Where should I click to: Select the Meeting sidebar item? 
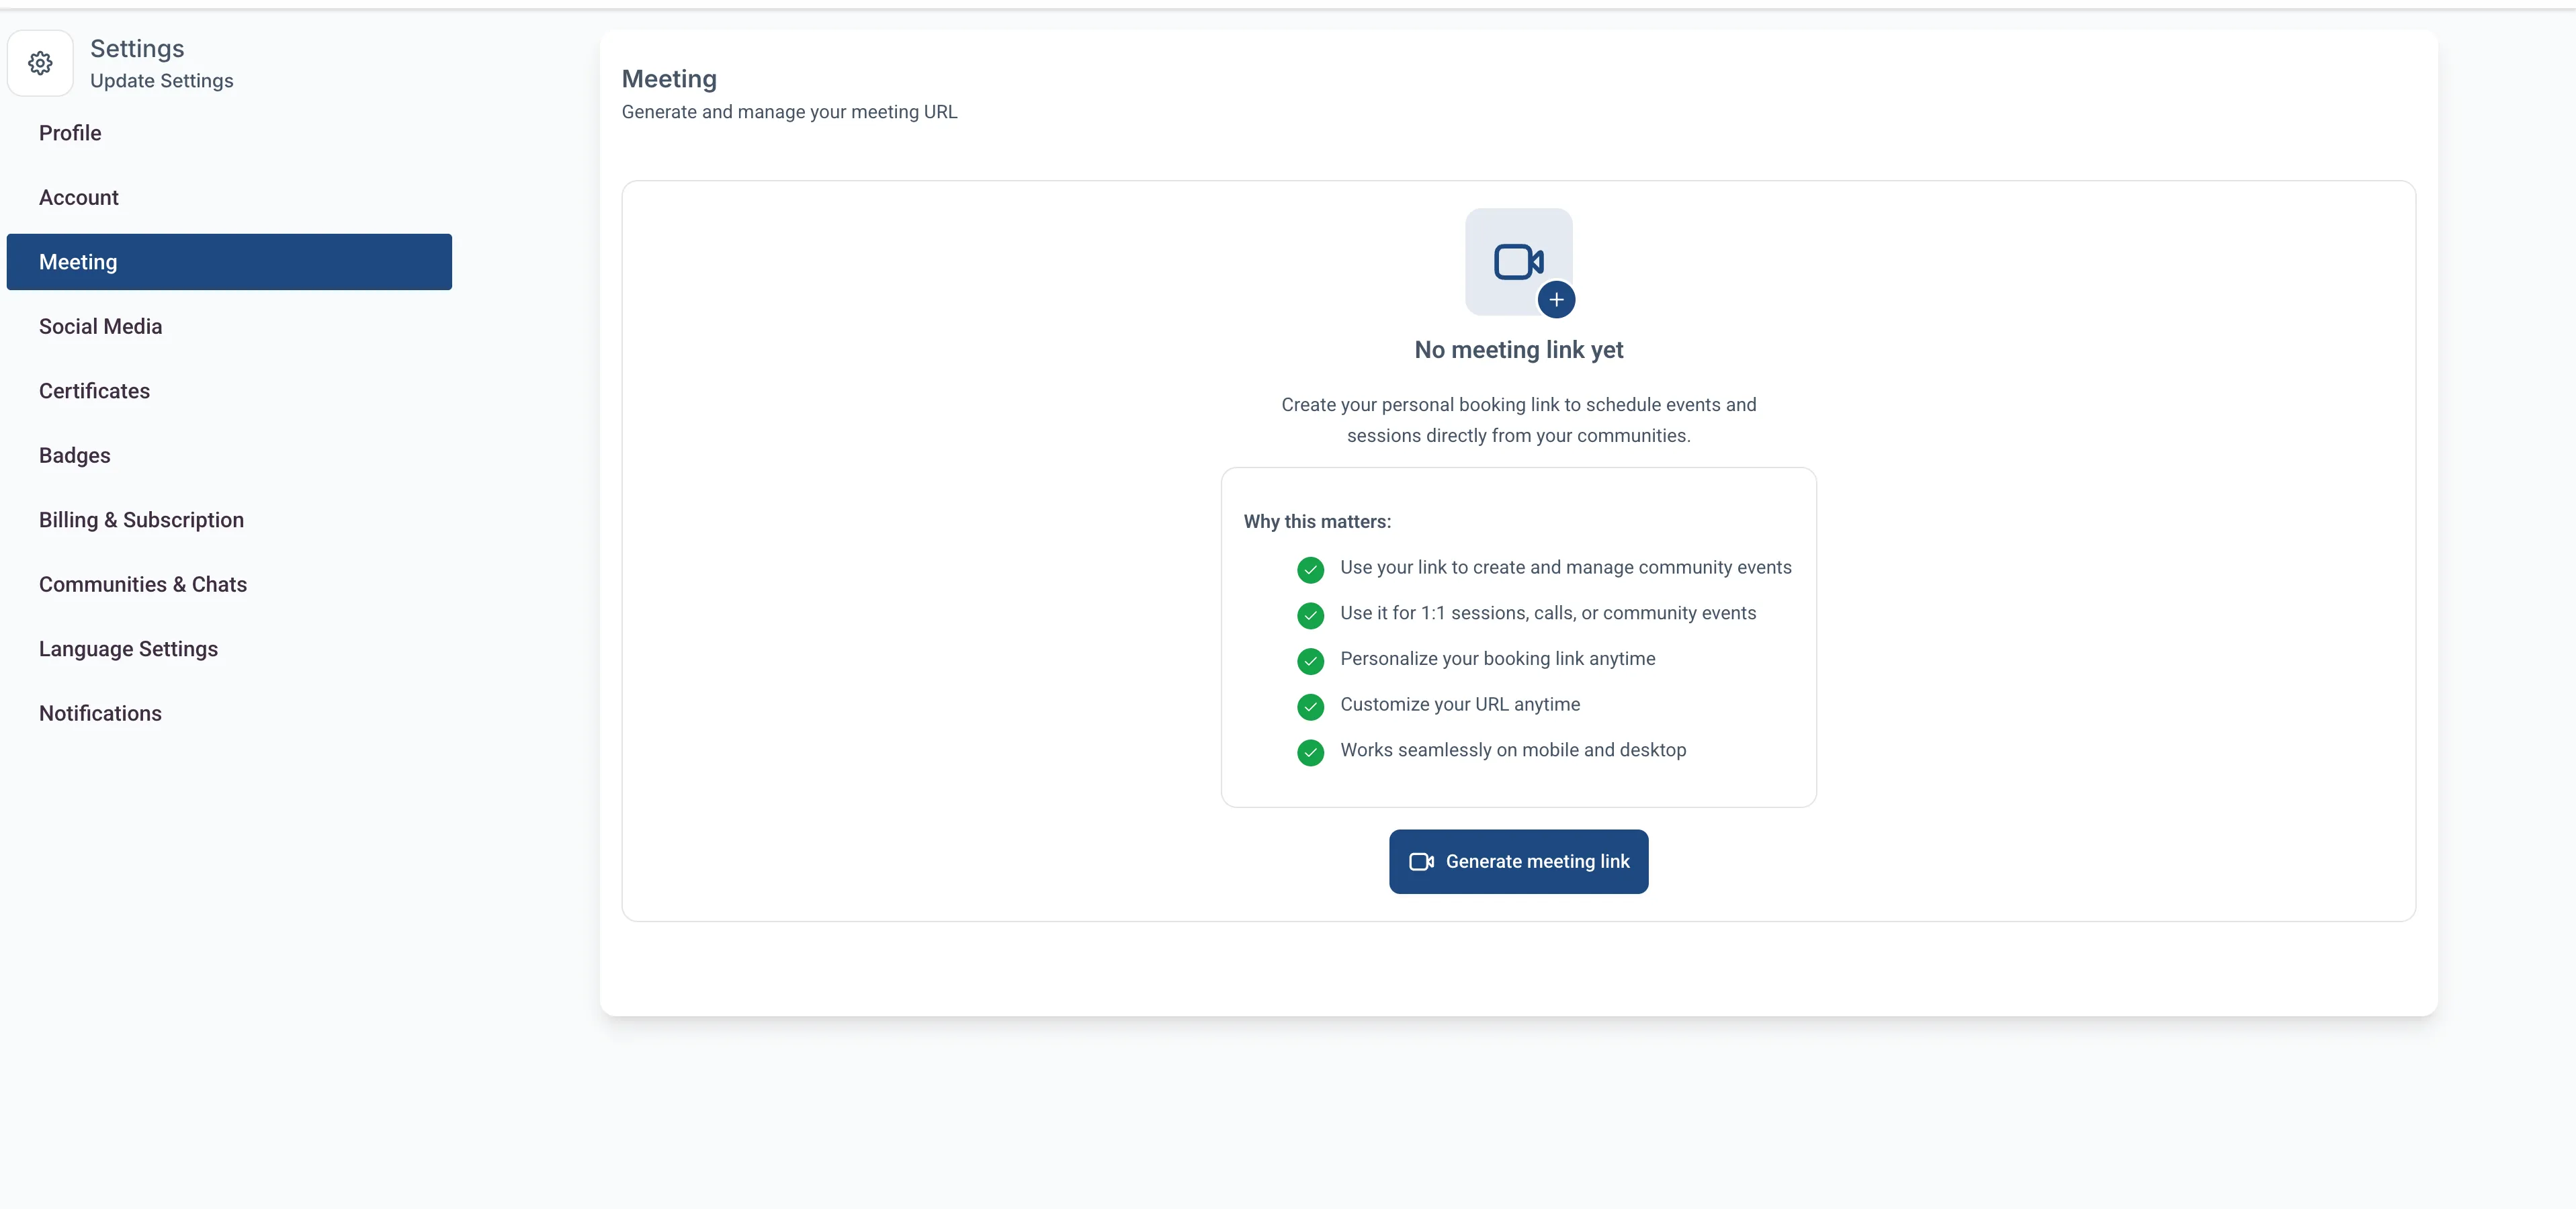pyautogui.click(x=229, y=262)
